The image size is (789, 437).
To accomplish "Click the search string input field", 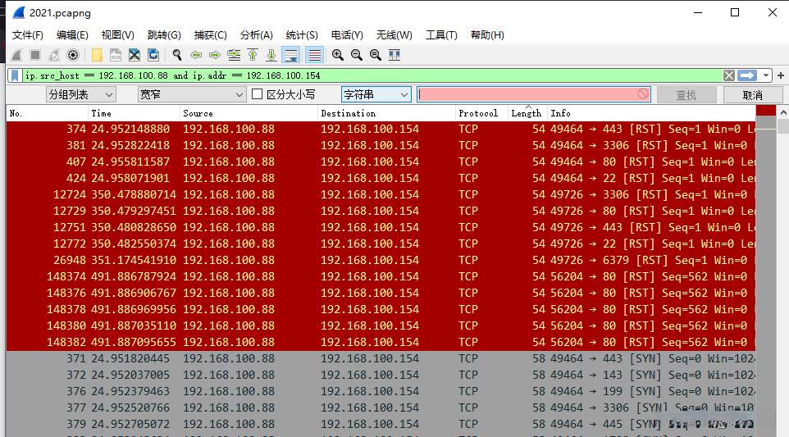I will tap(533, 94).
